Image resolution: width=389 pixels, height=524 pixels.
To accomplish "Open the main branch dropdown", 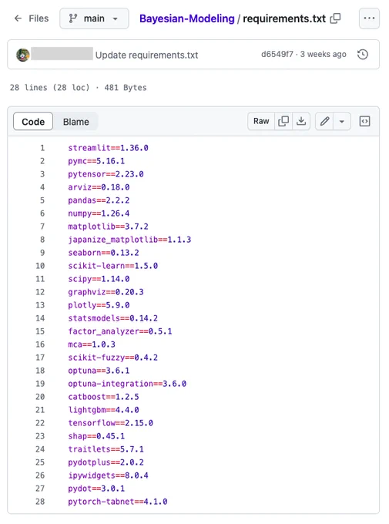I will click(x=94, y=18).
